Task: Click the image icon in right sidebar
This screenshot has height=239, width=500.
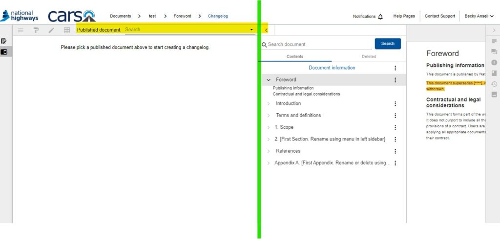Action: point(494,95)
